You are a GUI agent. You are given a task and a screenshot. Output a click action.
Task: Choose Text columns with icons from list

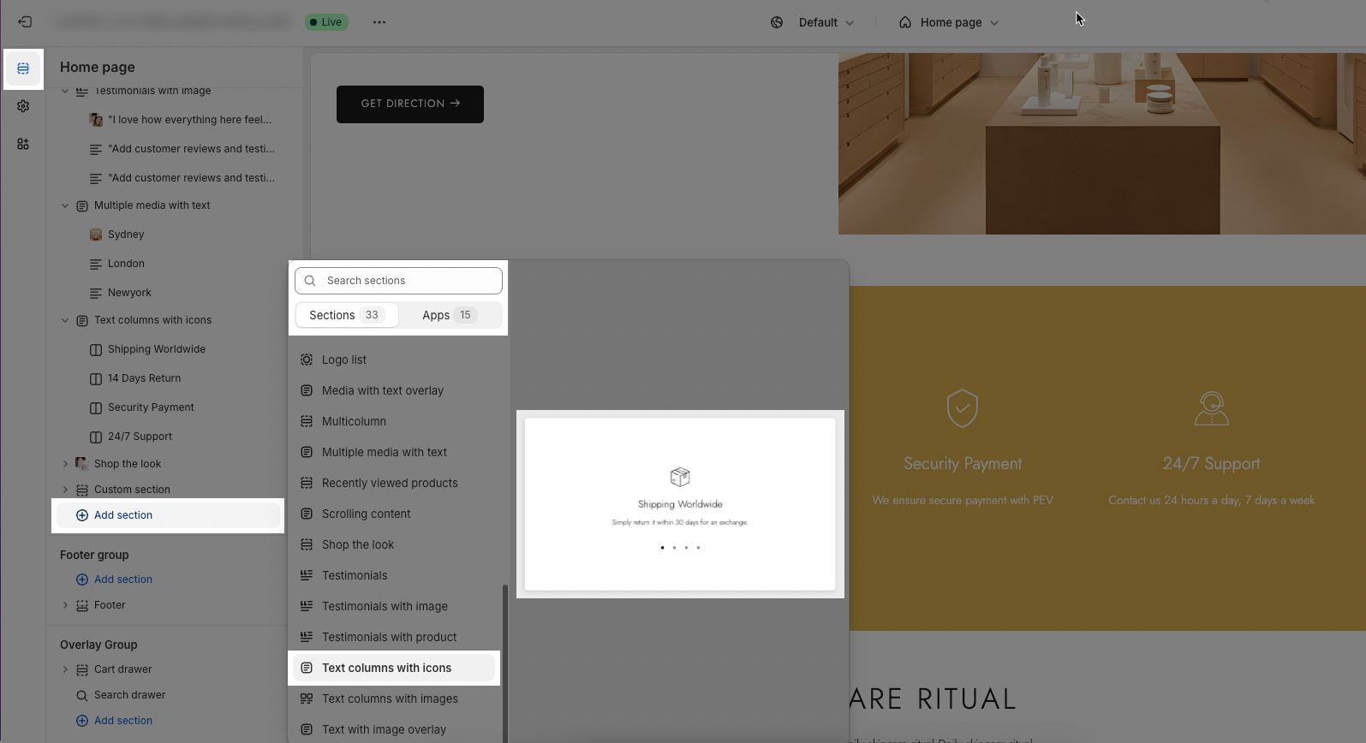pyautogui.click(x=386, y=668)
